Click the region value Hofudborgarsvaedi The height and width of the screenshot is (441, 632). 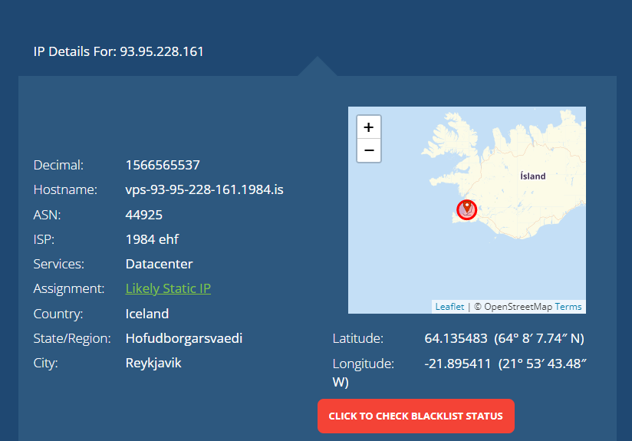(x=184, y=338)
